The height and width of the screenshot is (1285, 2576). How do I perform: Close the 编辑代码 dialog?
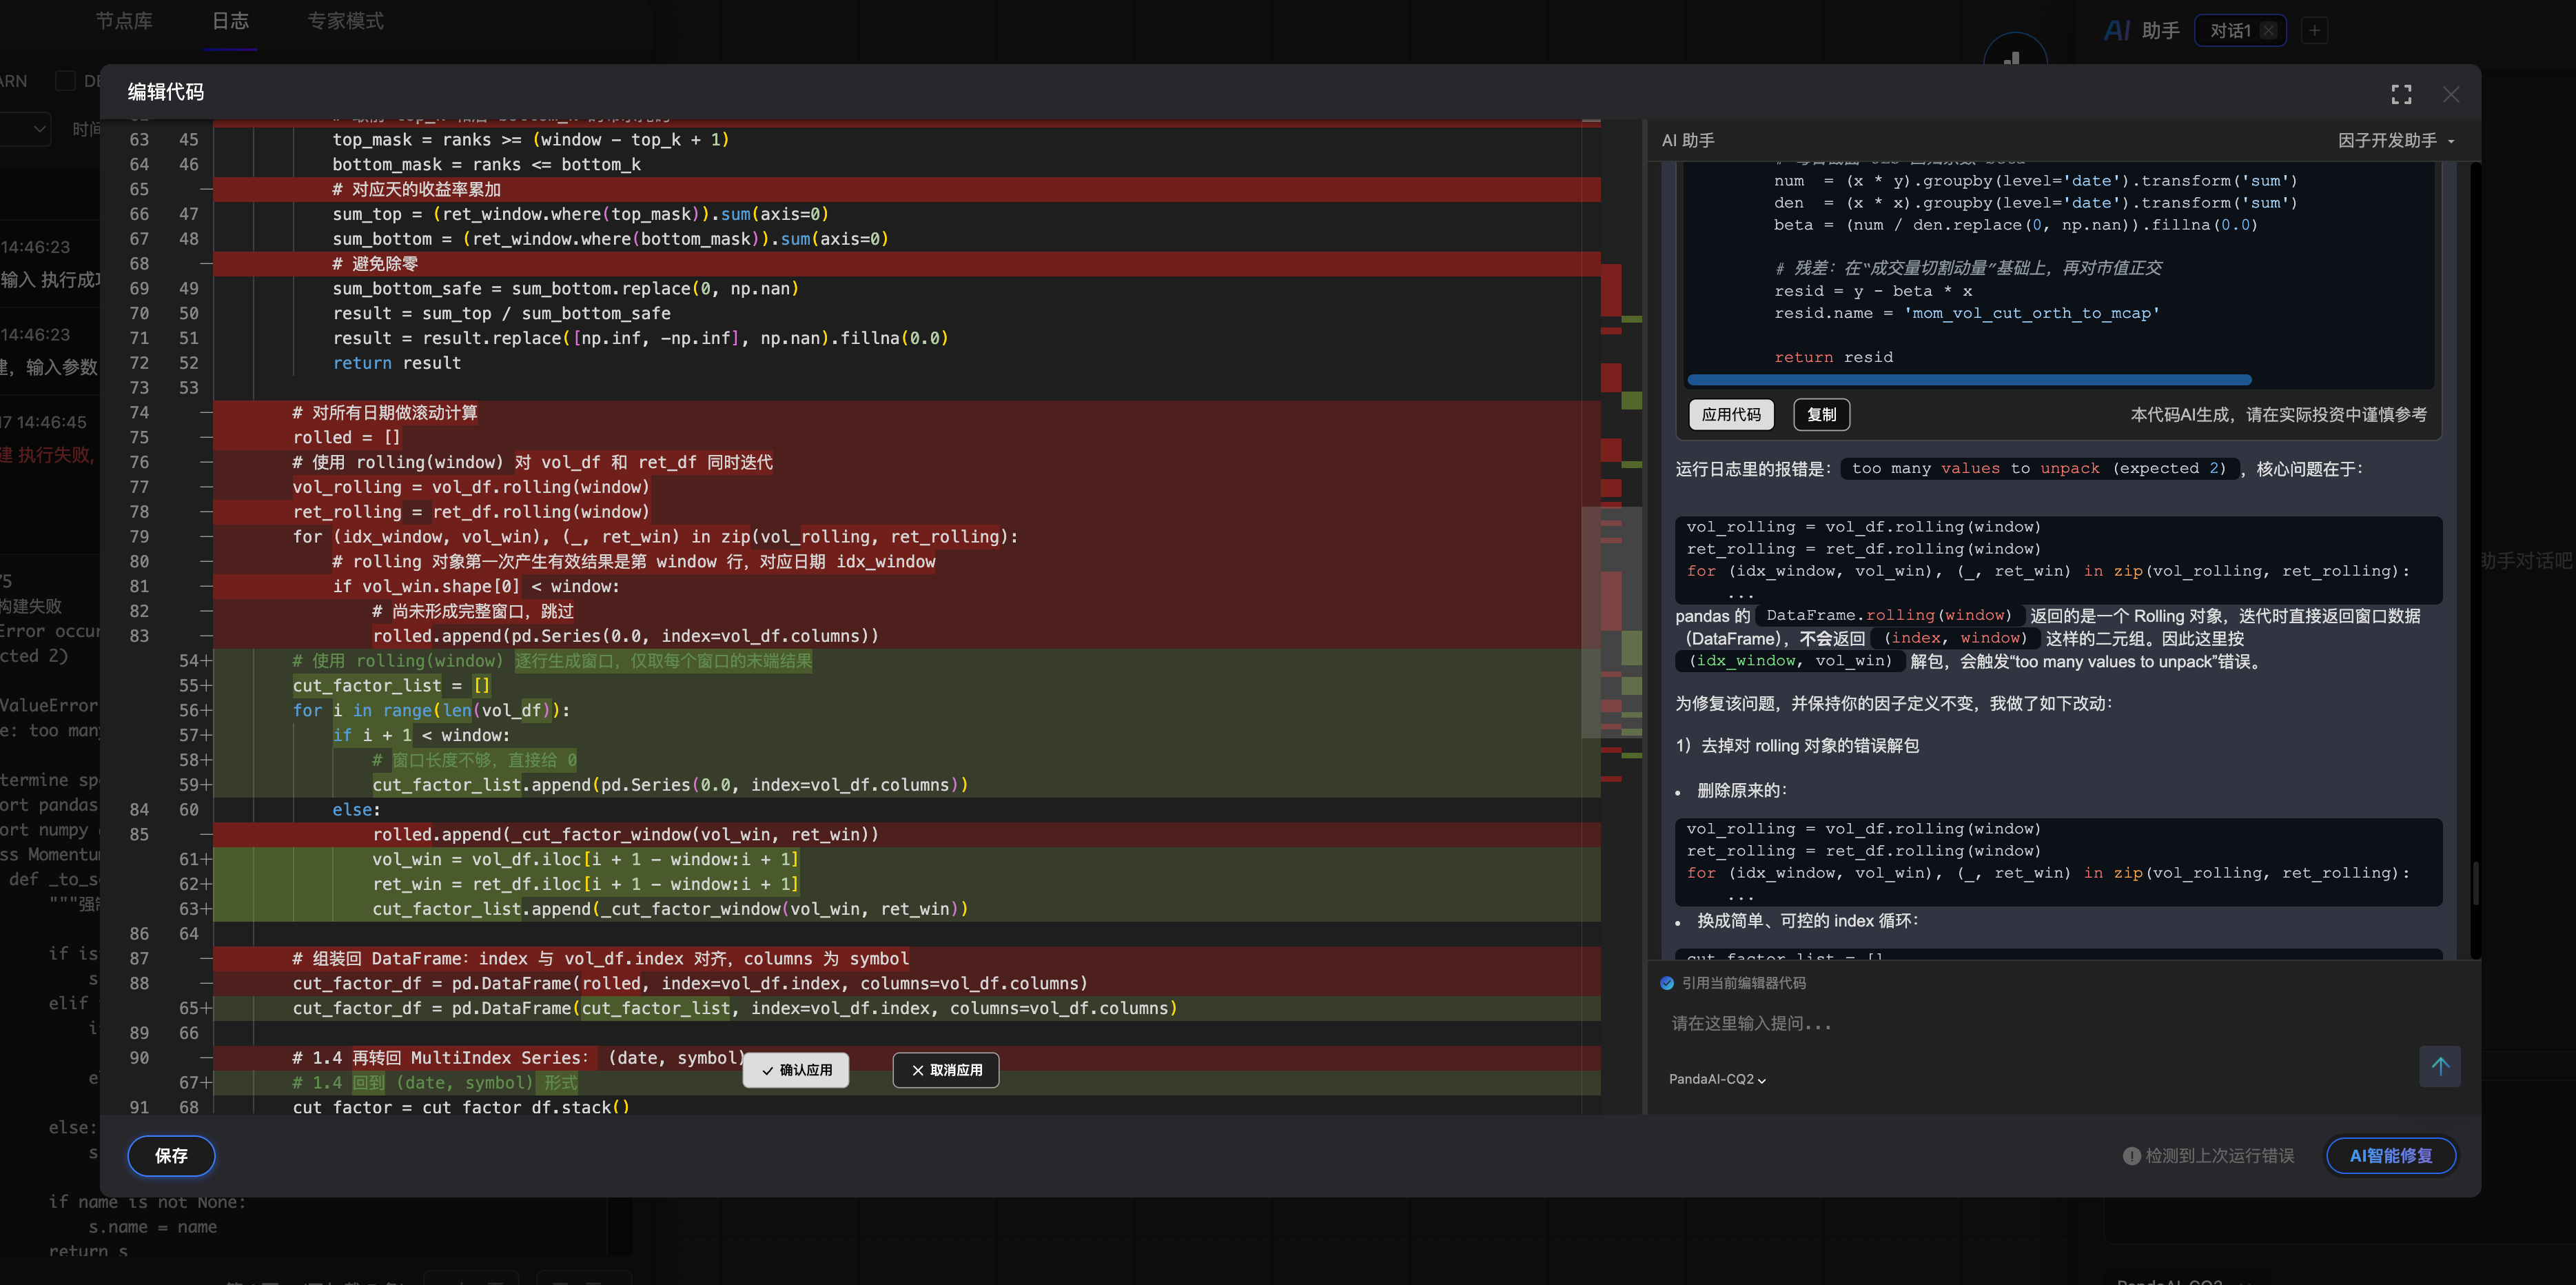tap(2450, 94)
